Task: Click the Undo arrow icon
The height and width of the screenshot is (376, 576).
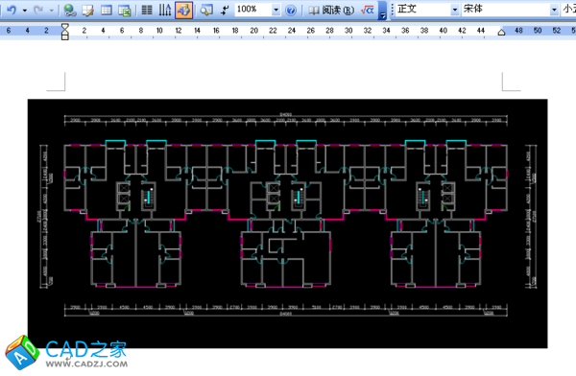Action: pyautogui.click(x=12, y=10)
